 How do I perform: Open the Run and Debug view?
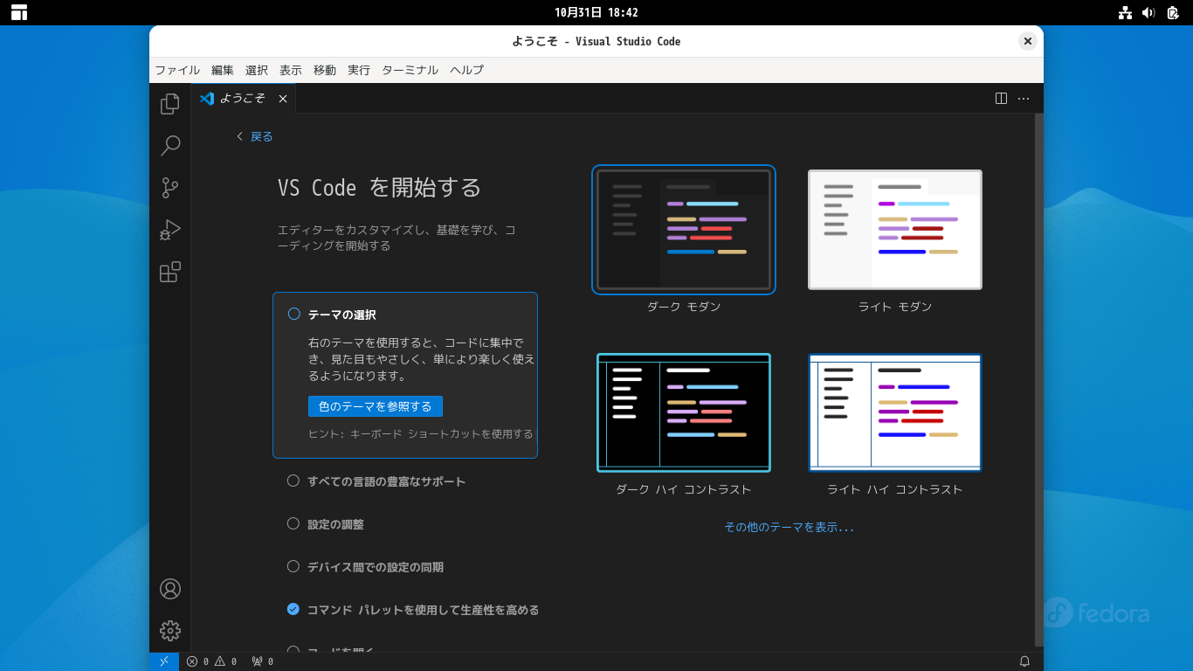170,230
